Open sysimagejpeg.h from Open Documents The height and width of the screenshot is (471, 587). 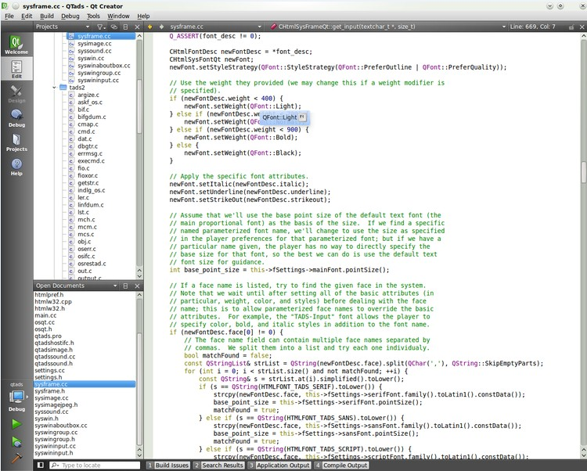tap(56, 404)
